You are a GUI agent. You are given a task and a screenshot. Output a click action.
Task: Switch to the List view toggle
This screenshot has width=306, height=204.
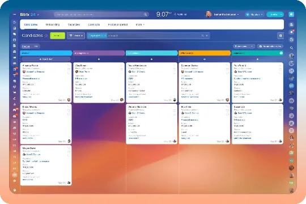(x=36, y=46)
